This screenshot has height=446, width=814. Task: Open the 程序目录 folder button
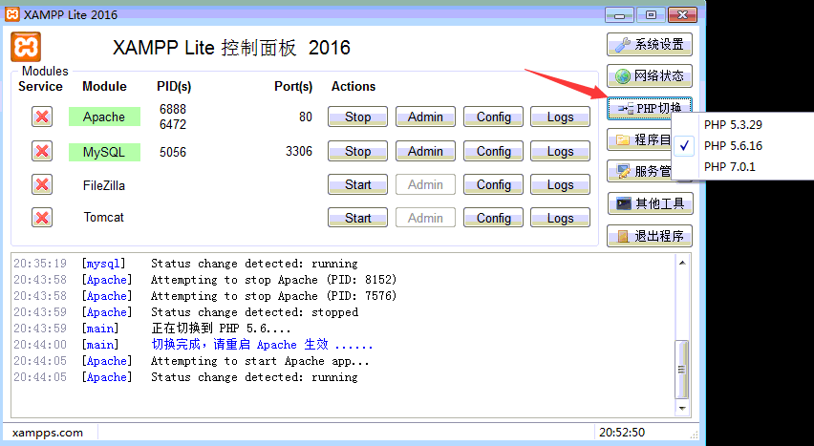639,139
